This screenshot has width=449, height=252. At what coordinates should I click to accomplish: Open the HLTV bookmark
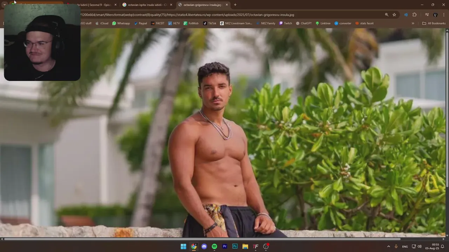tap(174, 23)
